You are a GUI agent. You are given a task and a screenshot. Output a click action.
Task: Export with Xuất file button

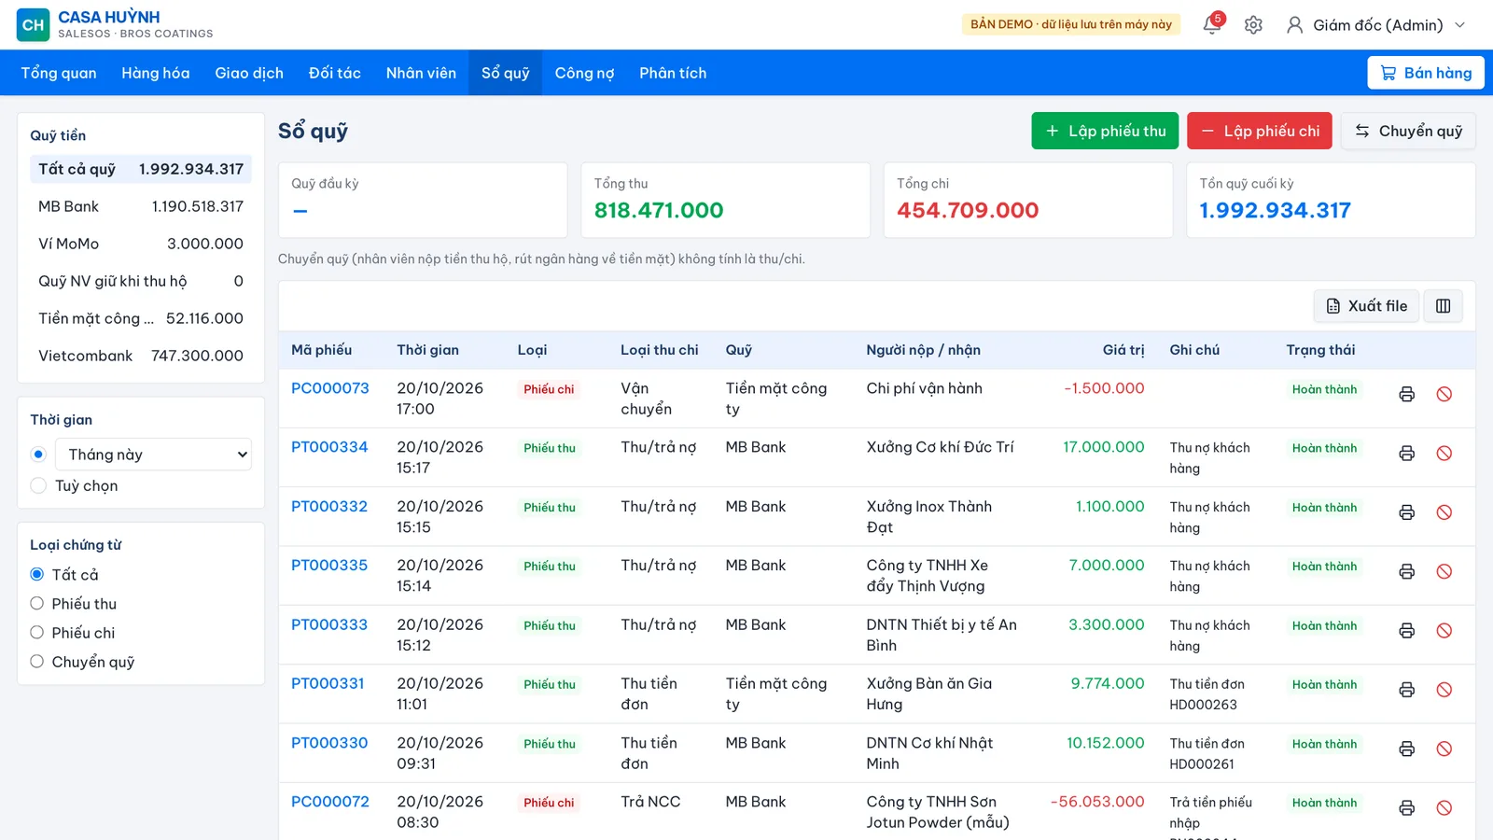point(1366,306)
